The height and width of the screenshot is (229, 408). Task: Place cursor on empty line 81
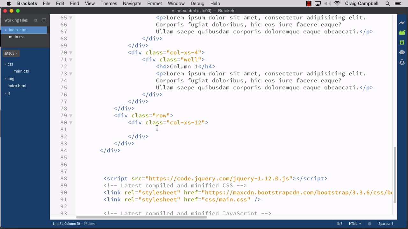click(234, 130)
